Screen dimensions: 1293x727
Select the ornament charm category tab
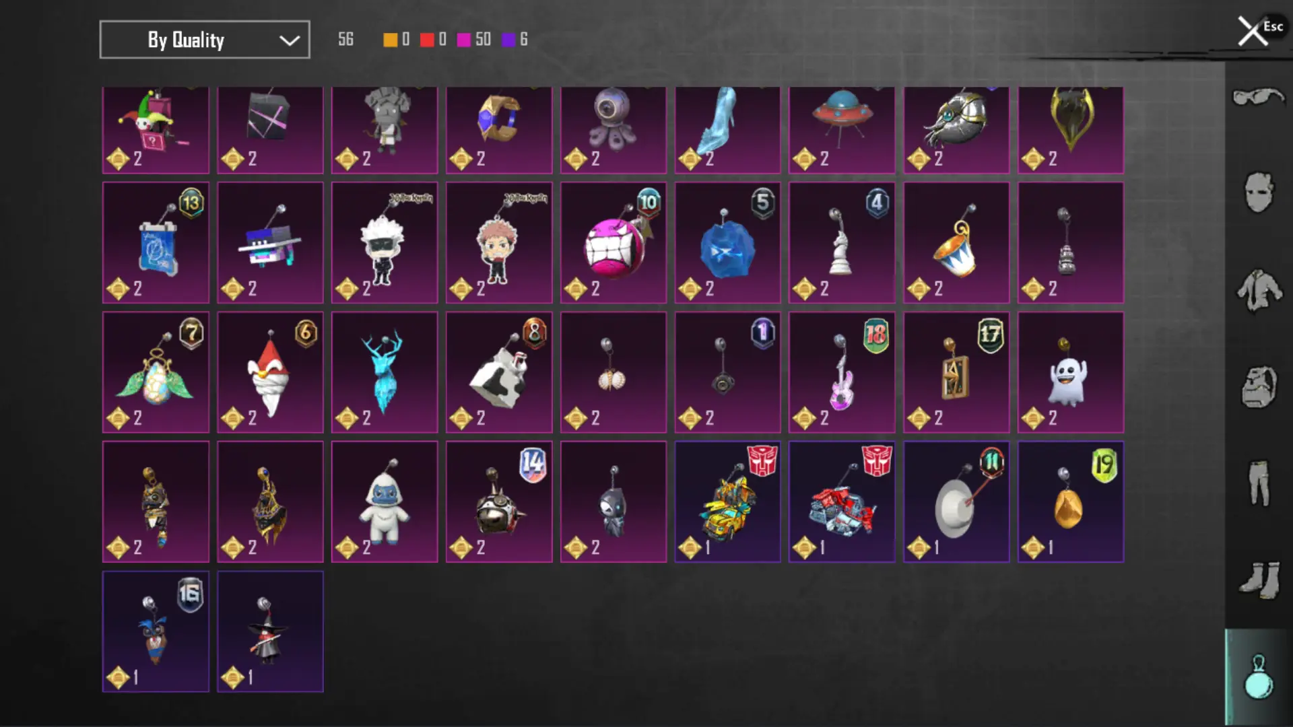(x=1258, y=677)
